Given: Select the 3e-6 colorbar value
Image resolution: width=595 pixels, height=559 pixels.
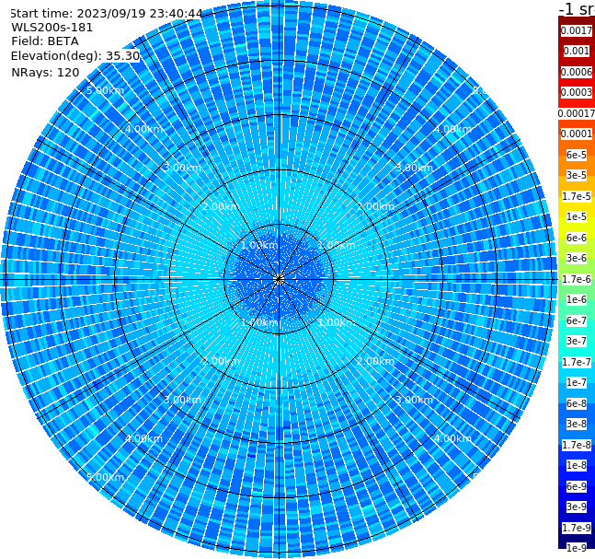Looking at the screenshot, I should (577, 258).
